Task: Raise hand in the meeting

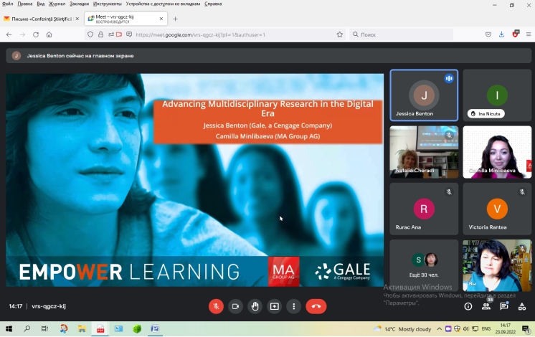Action: [255, 306]
